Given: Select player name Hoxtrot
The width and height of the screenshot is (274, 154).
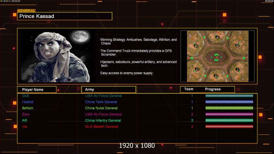Looking at the screenshot, I should coord(28,102).
